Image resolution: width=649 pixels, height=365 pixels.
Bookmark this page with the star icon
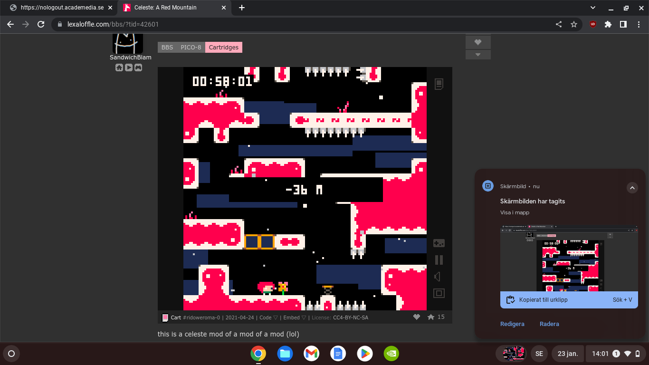pyautogui.click(x=574, y=24)
